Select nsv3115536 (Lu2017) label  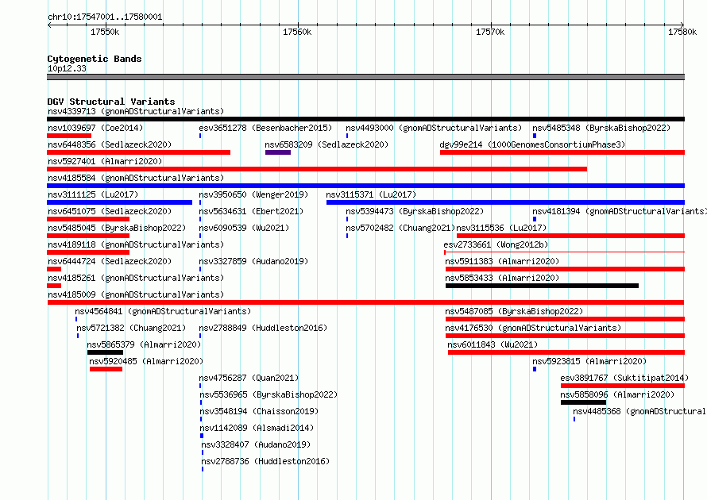click(501, 228)
